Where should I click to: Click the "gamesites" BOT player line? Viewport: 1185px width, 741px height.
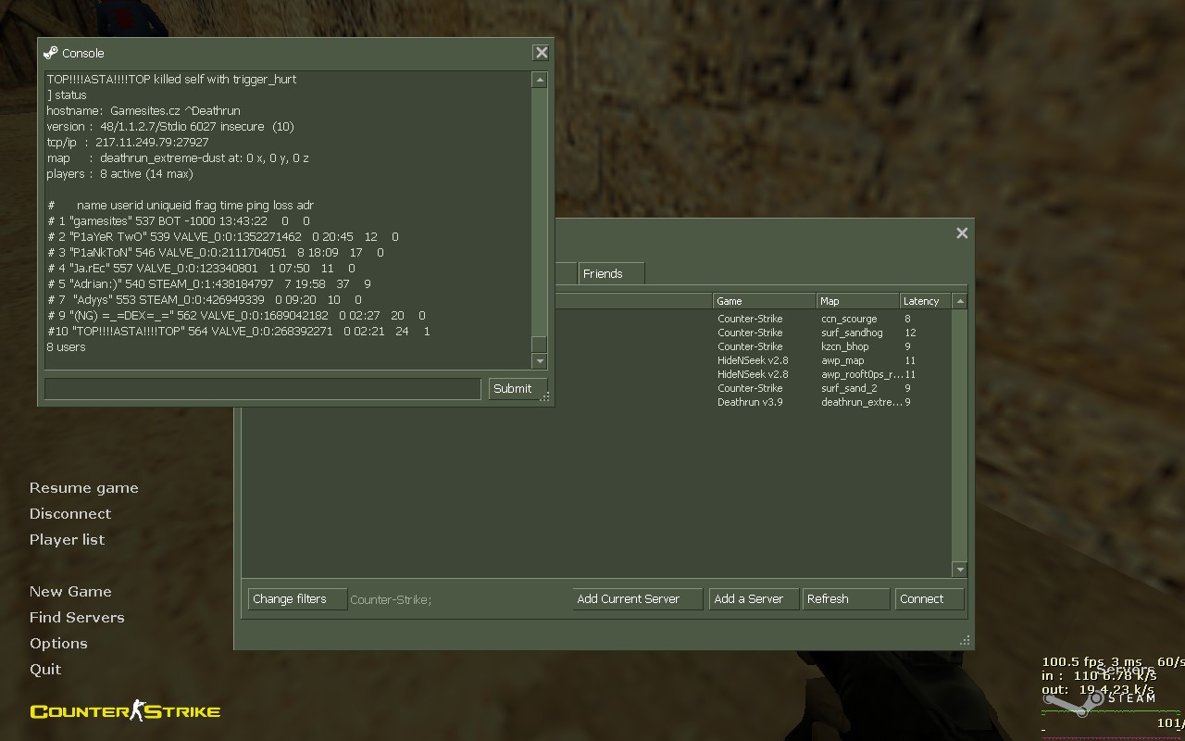(x=179, y=221)
